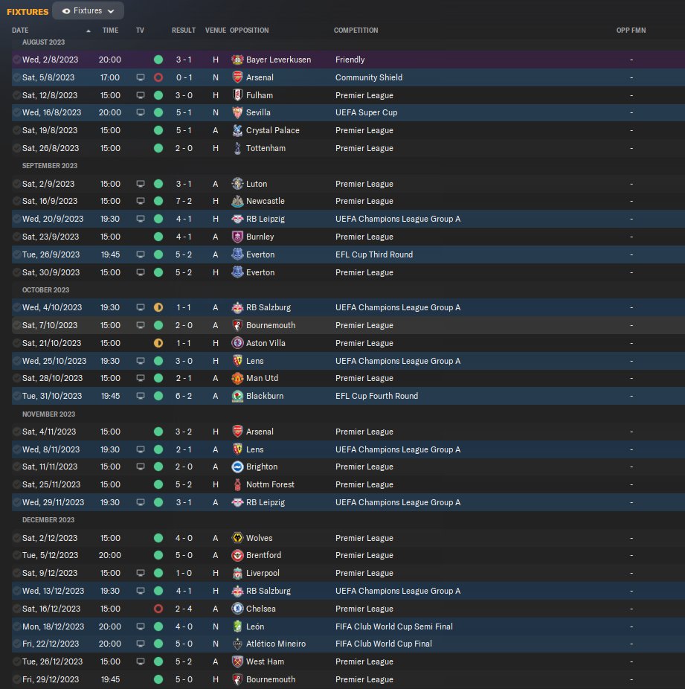Toggle the checkmark for Sat, 16/12/2023 fixture

pos(16,609)
